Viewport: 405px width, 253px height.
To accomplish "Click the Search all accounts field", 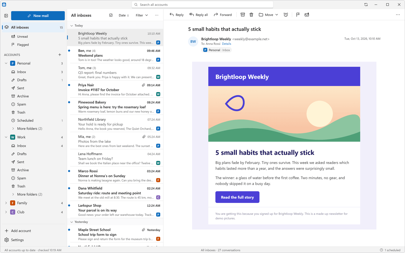I will click(202, 5).
